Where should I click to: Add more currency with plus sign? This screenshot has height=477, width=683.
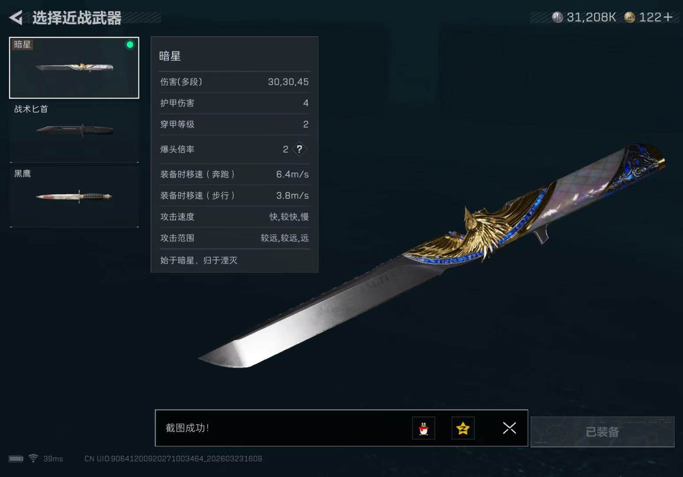coord(668,17)
